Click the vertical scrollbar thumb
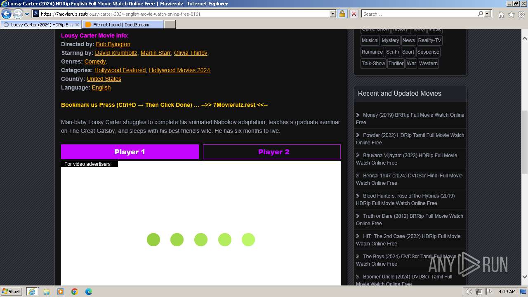This screenshot has height=297, width=528. [x=525, y=142]
